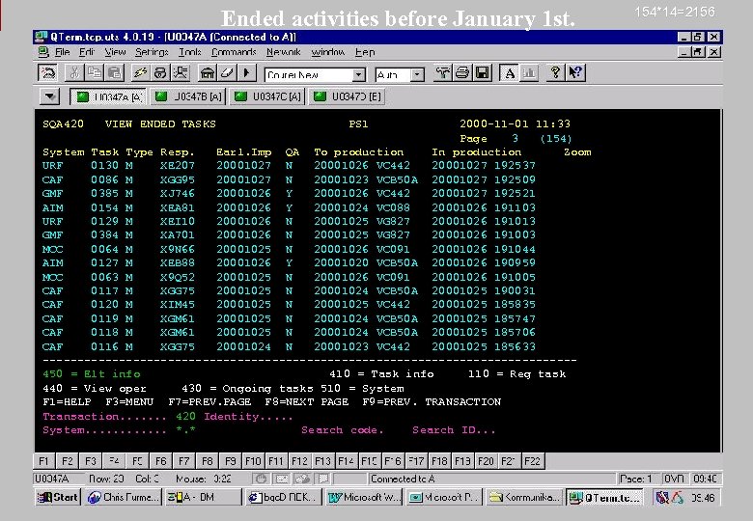Click the F3 function key button

(x=91, y=461)
